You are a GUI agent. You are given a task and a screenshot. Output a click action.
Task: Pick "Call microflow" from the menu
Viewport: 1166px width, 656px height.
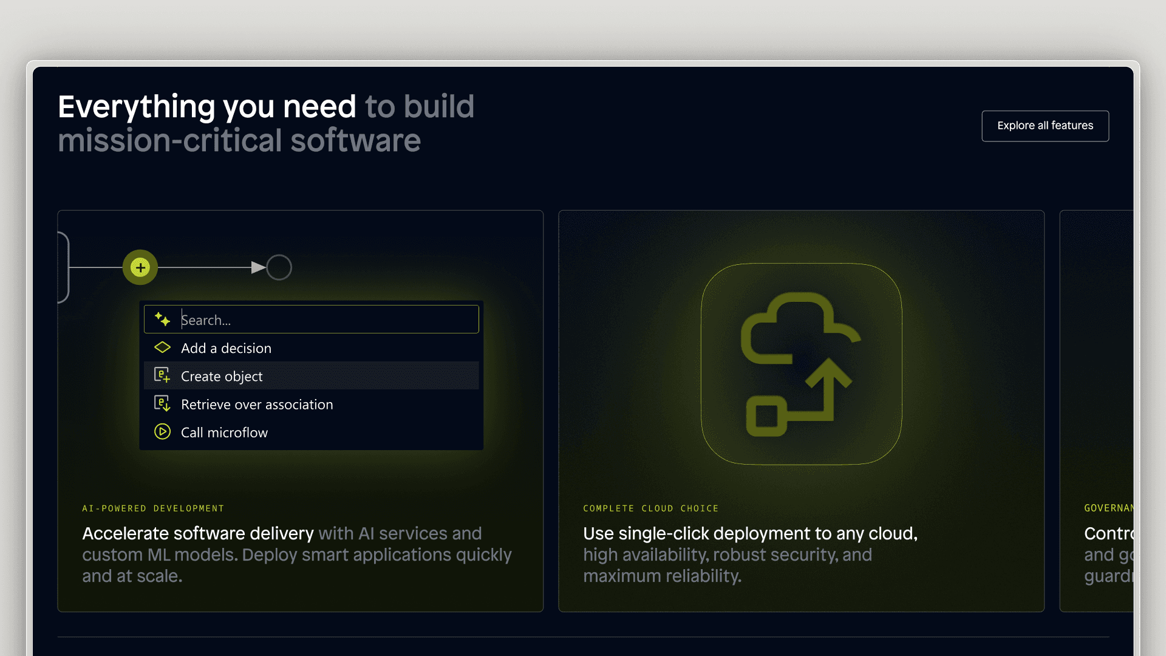(224, 432)
